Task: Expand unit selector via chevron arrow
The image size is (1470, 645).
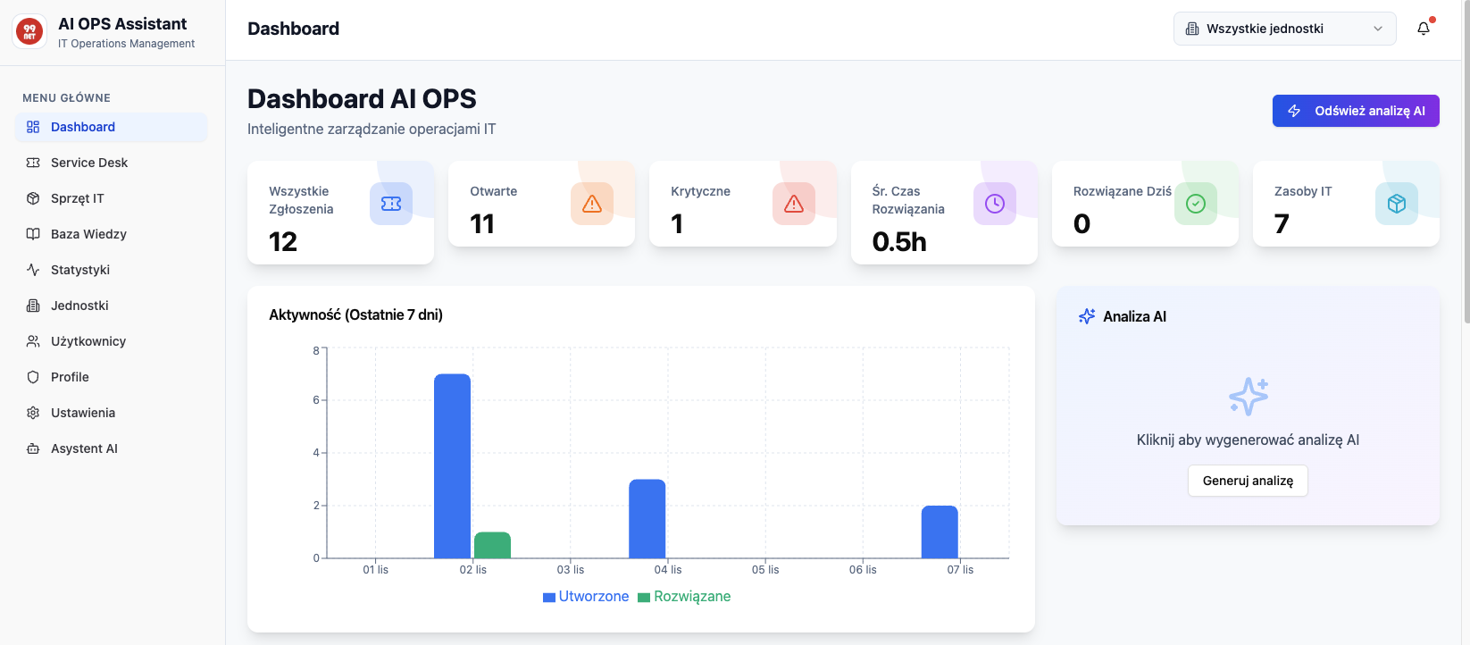Action: tap(1378, 29)
